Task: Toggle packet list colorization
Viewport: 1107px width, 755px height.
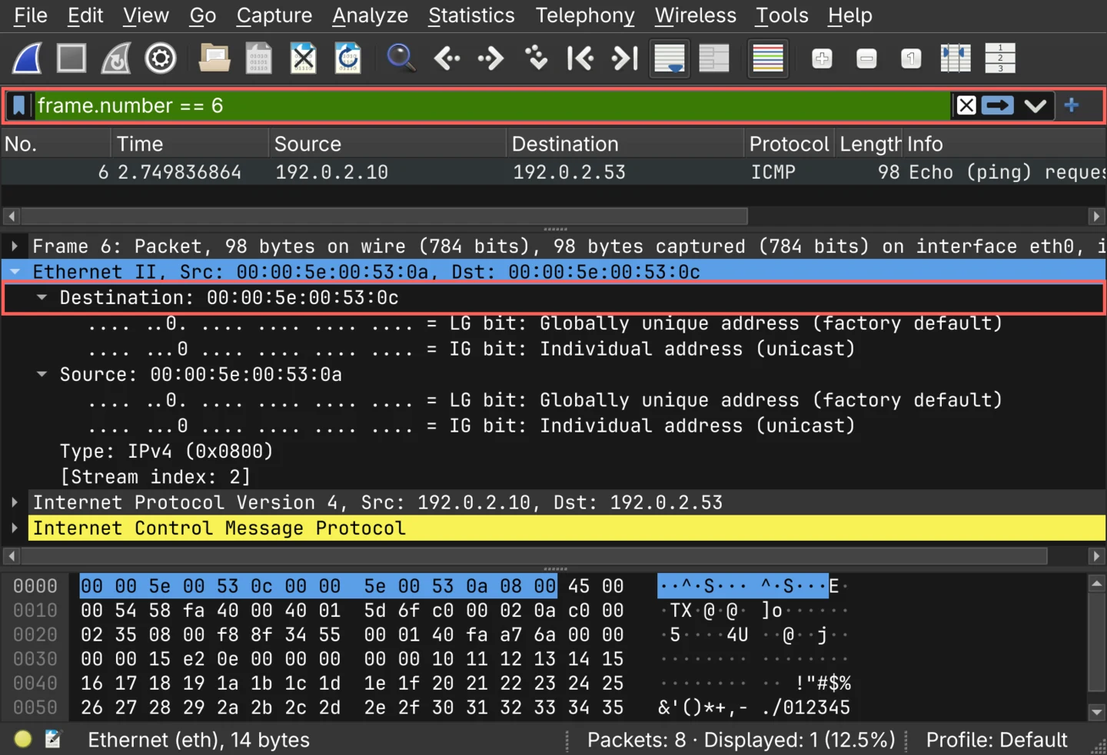Action: 768,58
